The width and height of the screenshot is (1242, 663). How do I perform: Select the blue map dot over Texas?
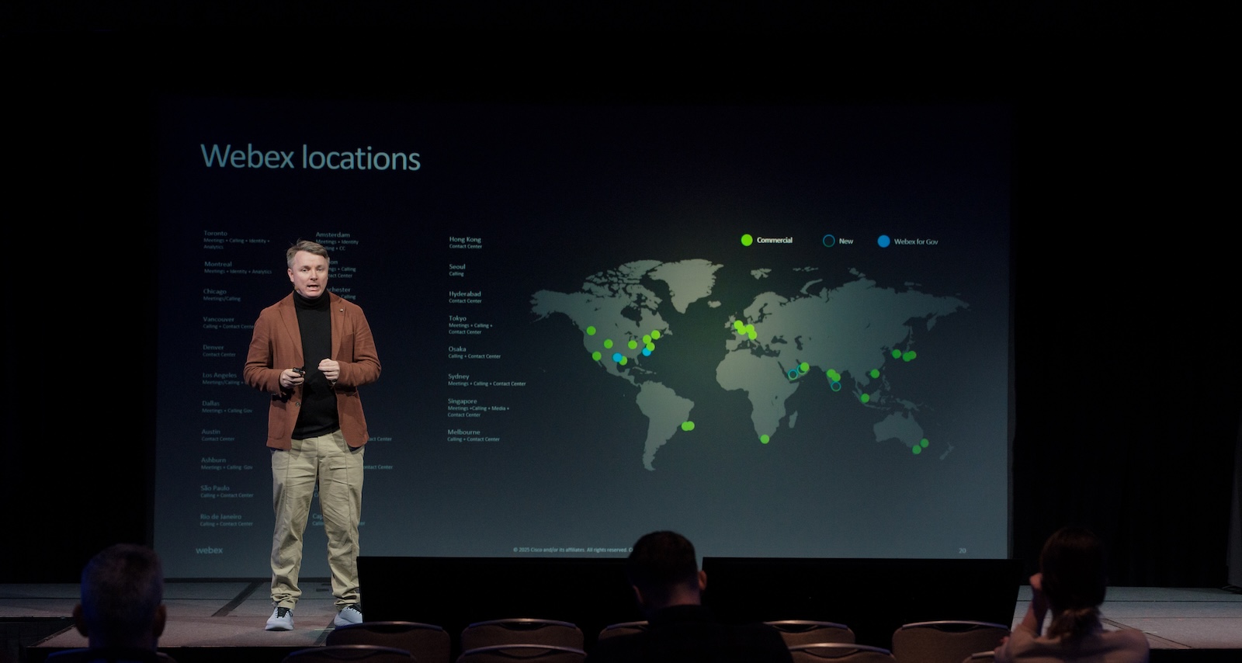click(x=617, y=358)
